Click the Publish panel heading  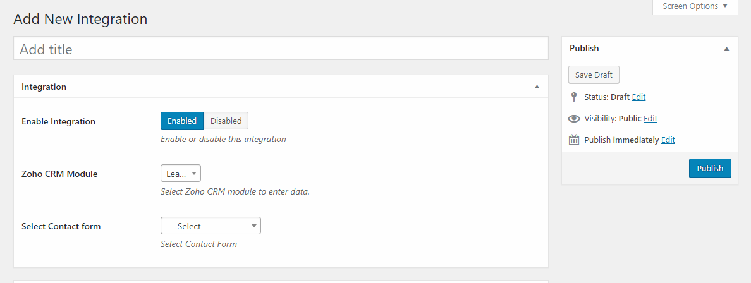pyautogui.click(x=584, y=48)
